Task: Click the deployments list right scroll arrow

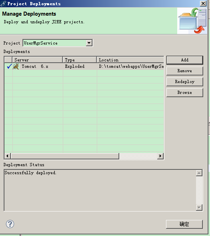Action: pos(160,156)
